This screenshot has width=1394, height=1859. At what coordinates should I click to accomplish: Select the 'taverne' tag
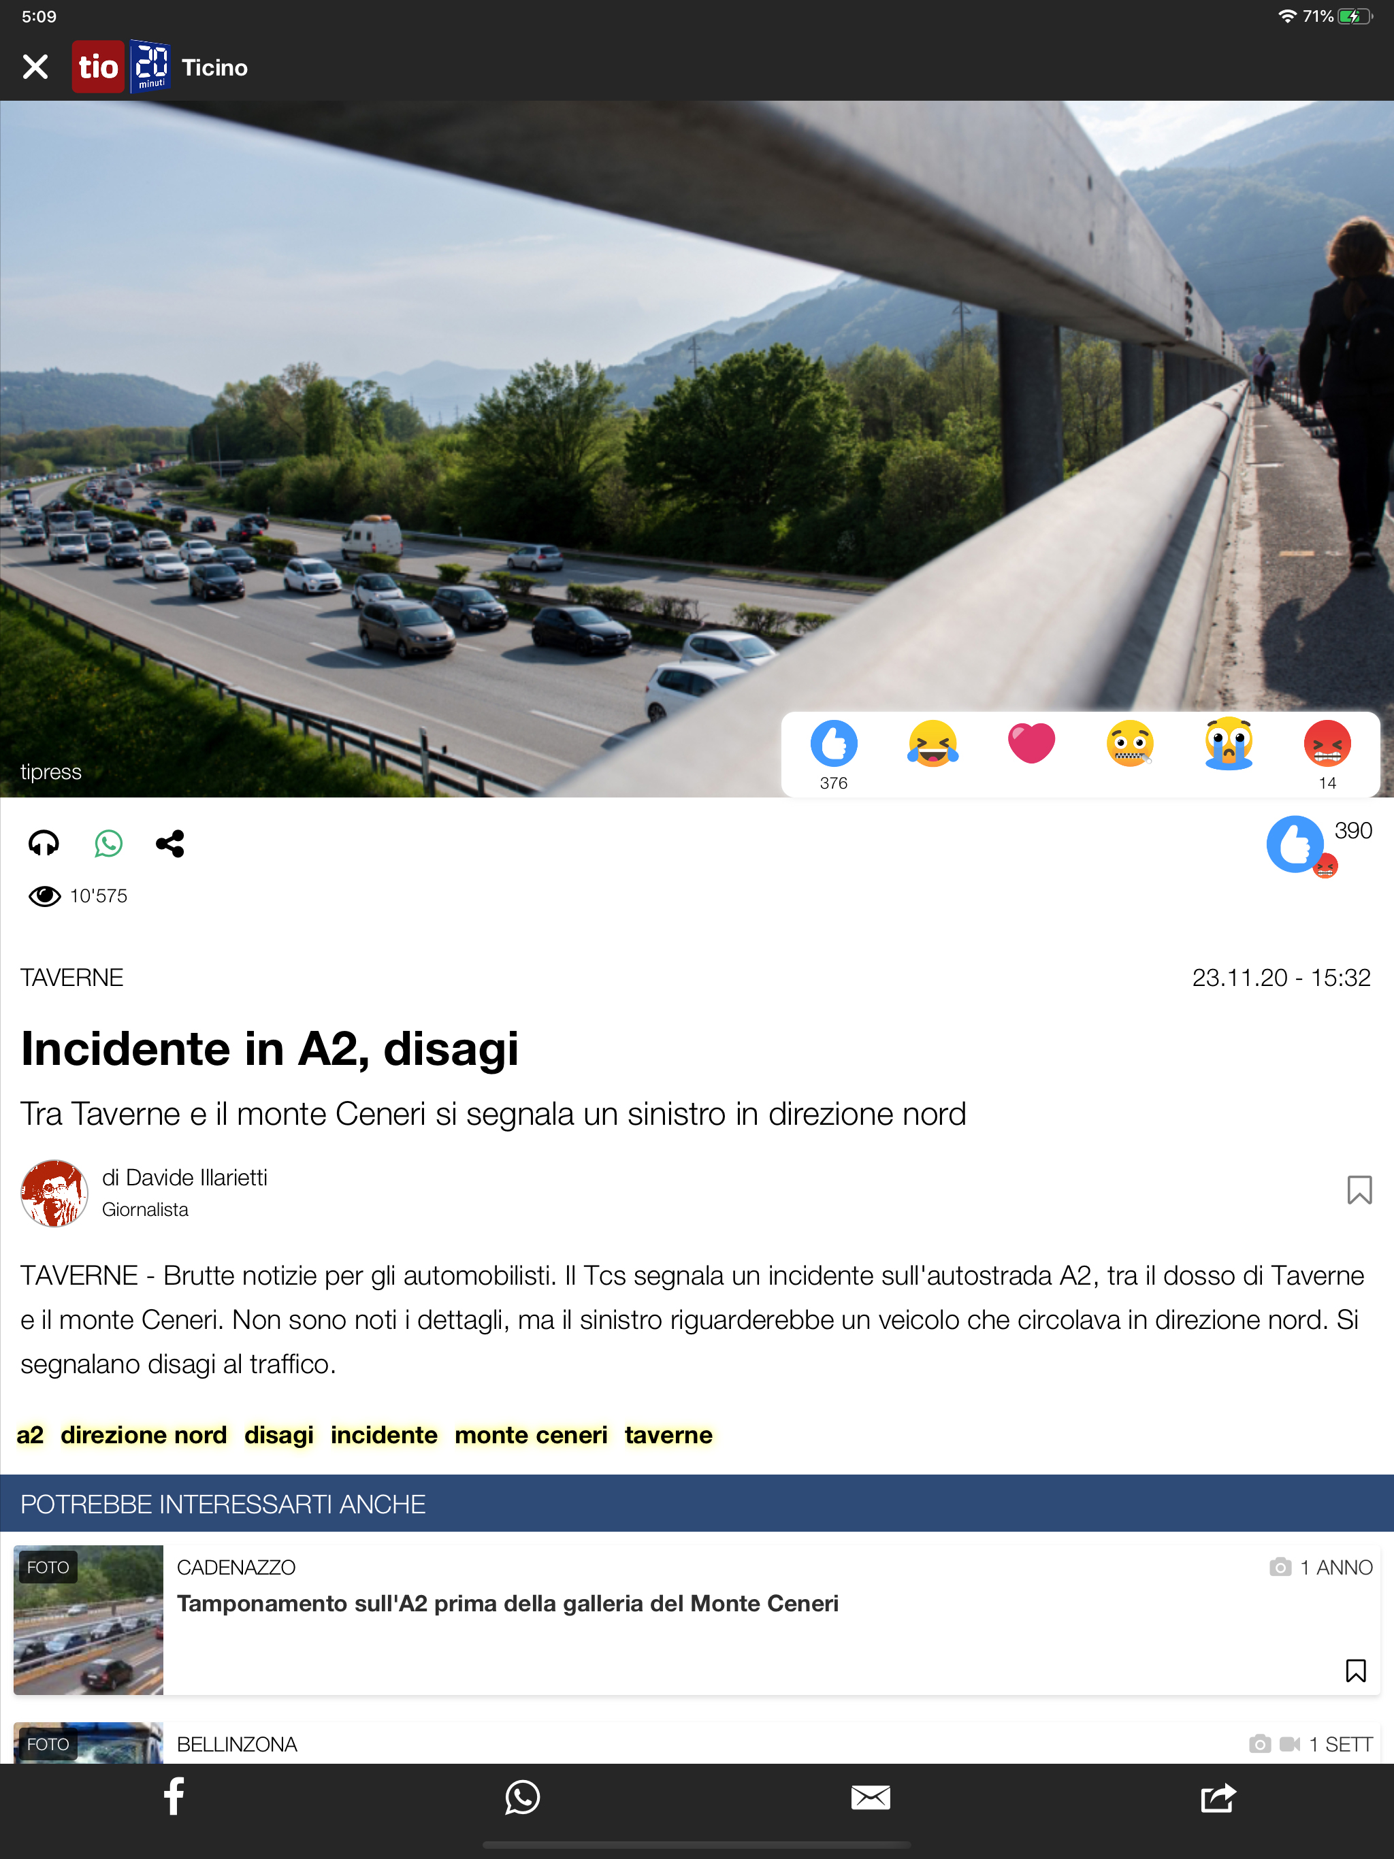(668, 1434)
